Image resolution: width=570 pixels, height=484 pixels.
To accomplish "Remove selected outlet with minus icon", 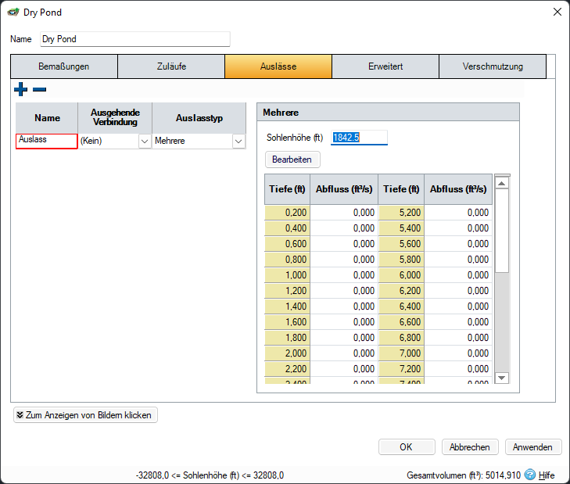I will tap(39, 89).
